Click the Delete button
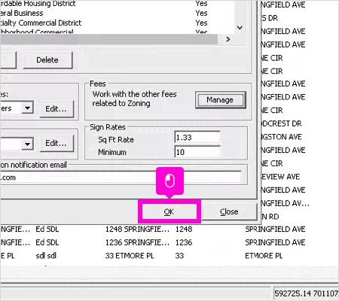 tap(47, 60)
